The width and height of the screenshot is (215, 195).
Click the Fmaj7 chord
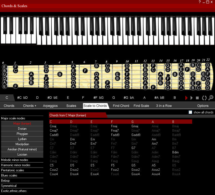click(115, 131)
